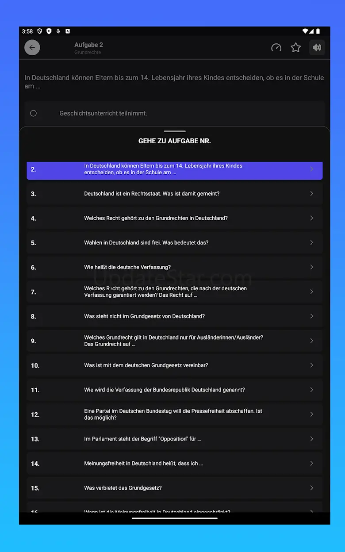Tap the bottom sheet drag handle
This screenshot has height=552, width=345.
[x=175, y=131]
